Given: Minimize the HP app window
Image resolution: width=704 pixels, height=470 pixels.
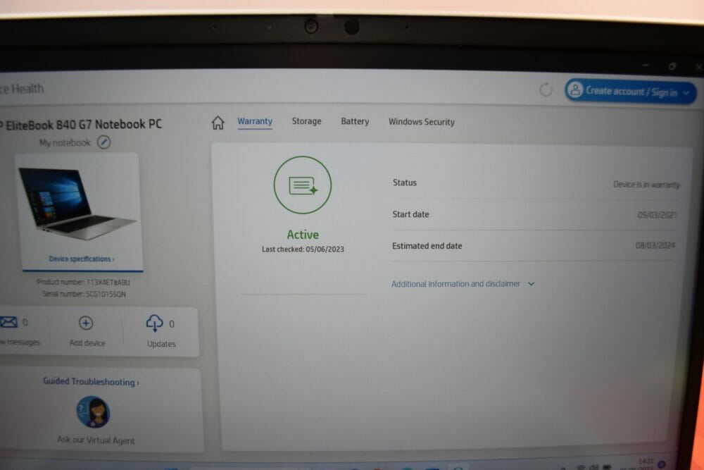Looking at the screenshot, I should 645,66.
